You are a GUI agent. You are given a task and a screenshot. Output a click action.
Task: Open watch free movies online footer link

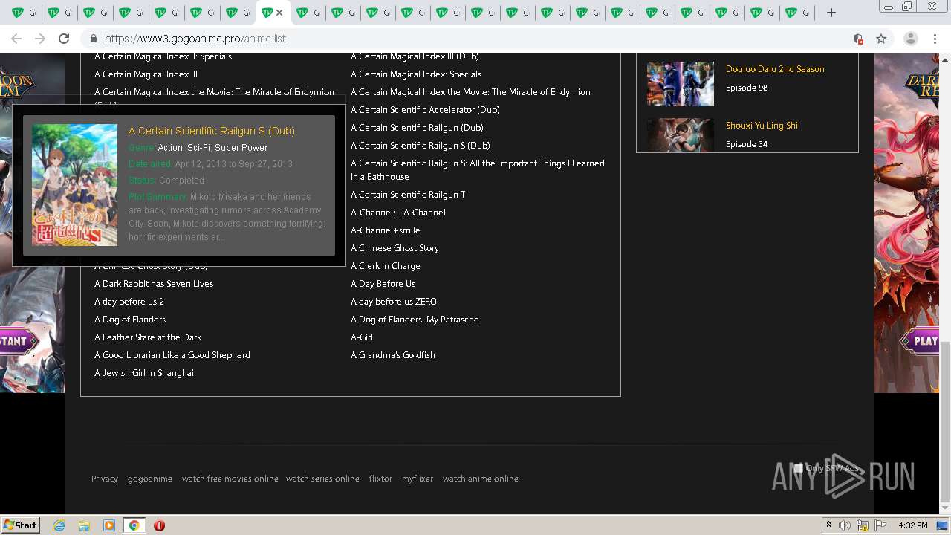[230, 479]
